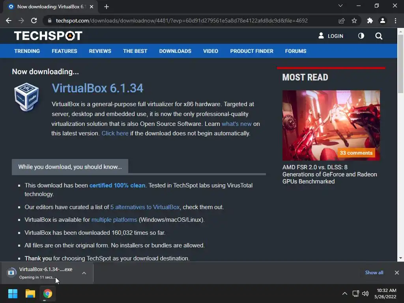Open the TechSpot site search

click(x=379, y=36)
